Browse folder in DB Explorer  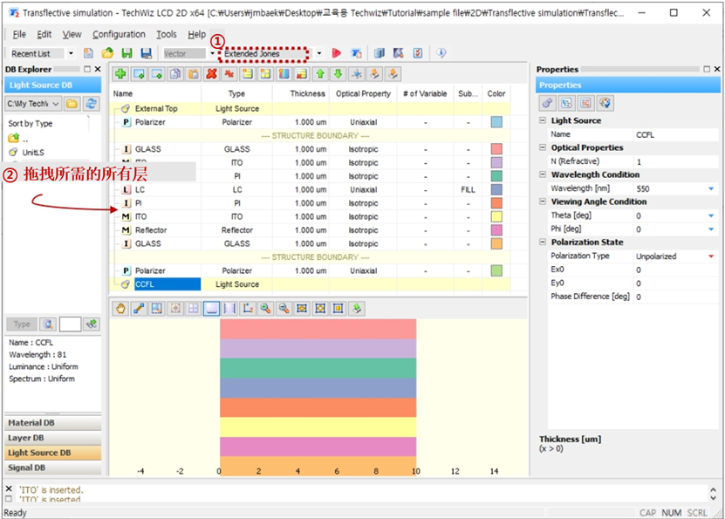pos(72,104)
